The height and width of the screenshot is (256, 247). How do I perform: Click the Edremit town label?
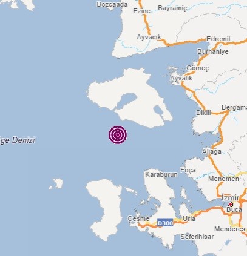[x=218, y=39]
